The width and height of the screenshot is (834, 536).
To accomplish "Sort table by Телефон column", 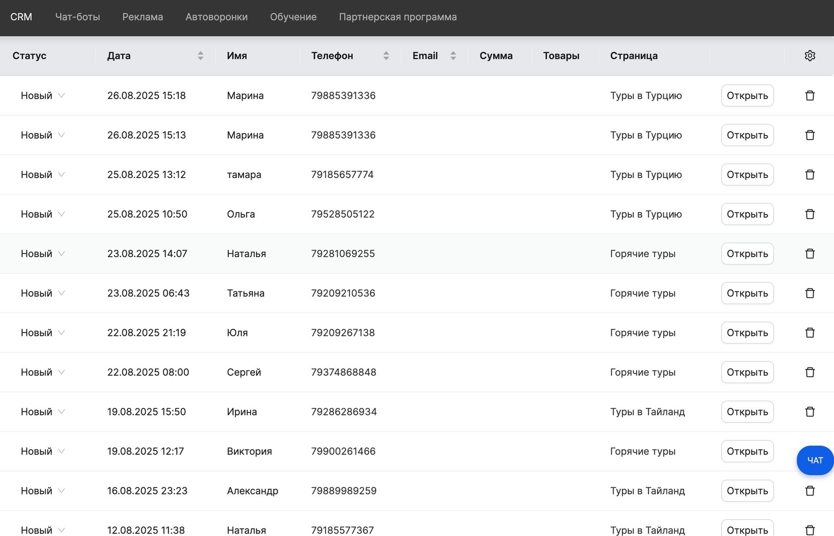I will [386, 56].
